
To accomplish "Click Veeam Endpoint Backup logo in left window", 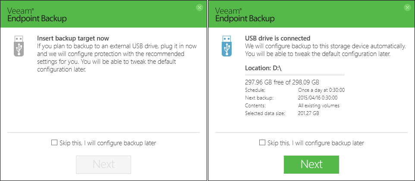I will point(37,15).
